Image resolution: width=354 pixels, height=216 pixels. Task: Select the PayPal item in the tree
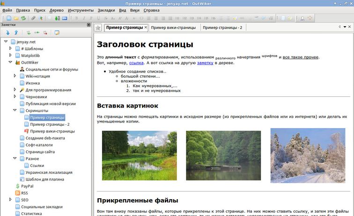27,186
